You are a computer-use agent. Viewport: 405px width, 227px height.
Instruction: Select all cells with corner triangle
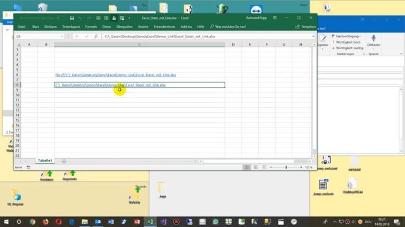click(18, 45)
